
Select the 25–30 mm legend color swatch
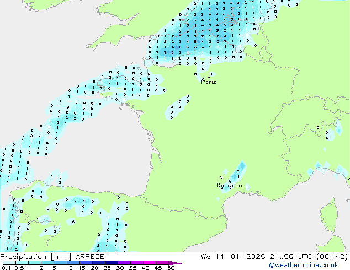click(111, 263)
